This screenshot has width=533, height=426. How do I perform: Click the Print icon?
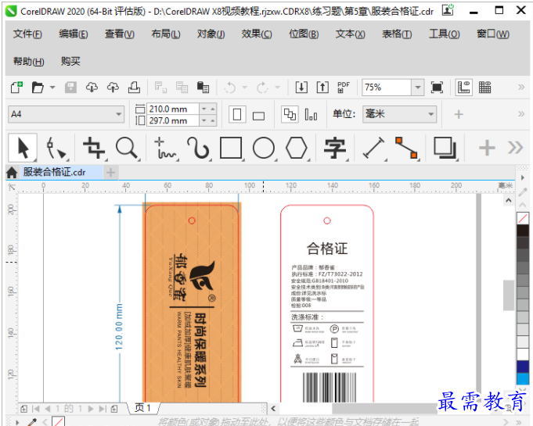point(134,88)
